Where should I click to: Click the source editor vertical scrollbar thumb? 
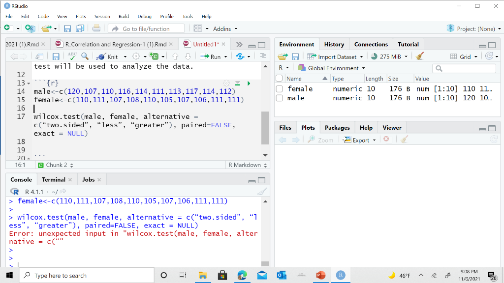click(265, 129)
